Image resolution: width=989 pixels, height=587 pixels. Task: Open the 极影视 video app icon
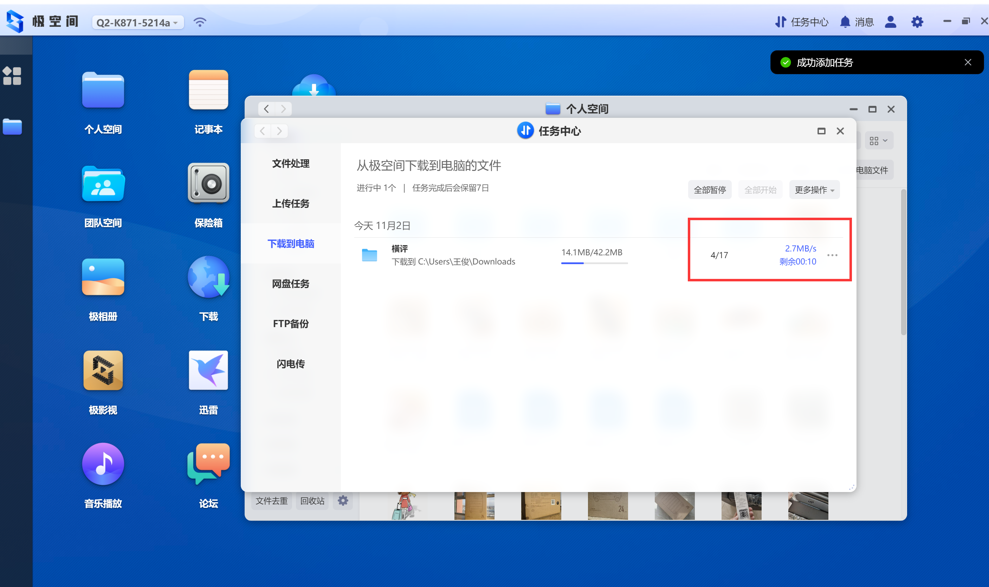coord(103,371)
